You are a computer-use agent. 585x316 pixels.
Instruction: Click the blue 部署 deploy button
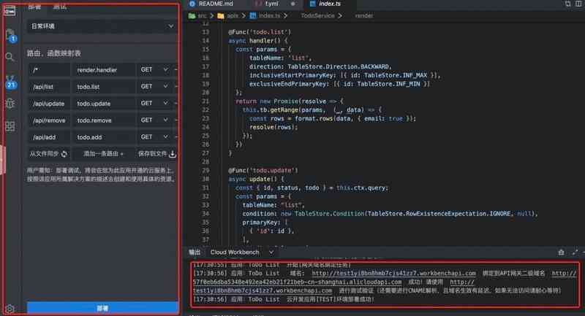coord(102,308)
